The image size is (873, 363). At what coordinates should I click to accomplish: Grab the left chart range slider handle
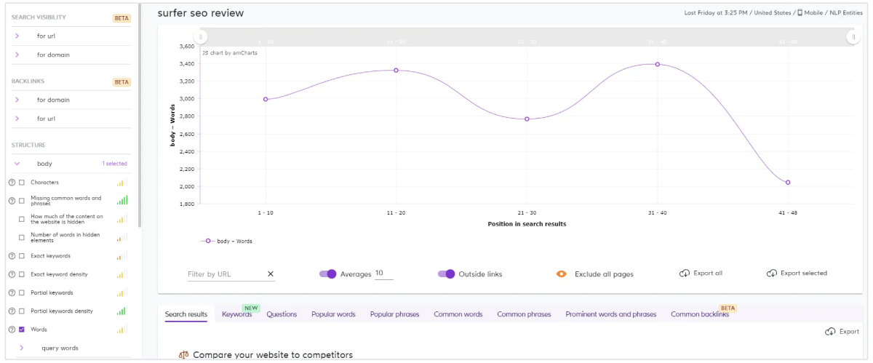202,37
